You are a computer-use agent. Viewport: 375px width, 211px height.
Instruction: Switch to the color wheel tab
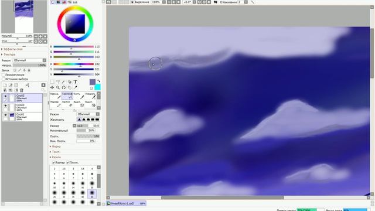click(x=53, y=2)
